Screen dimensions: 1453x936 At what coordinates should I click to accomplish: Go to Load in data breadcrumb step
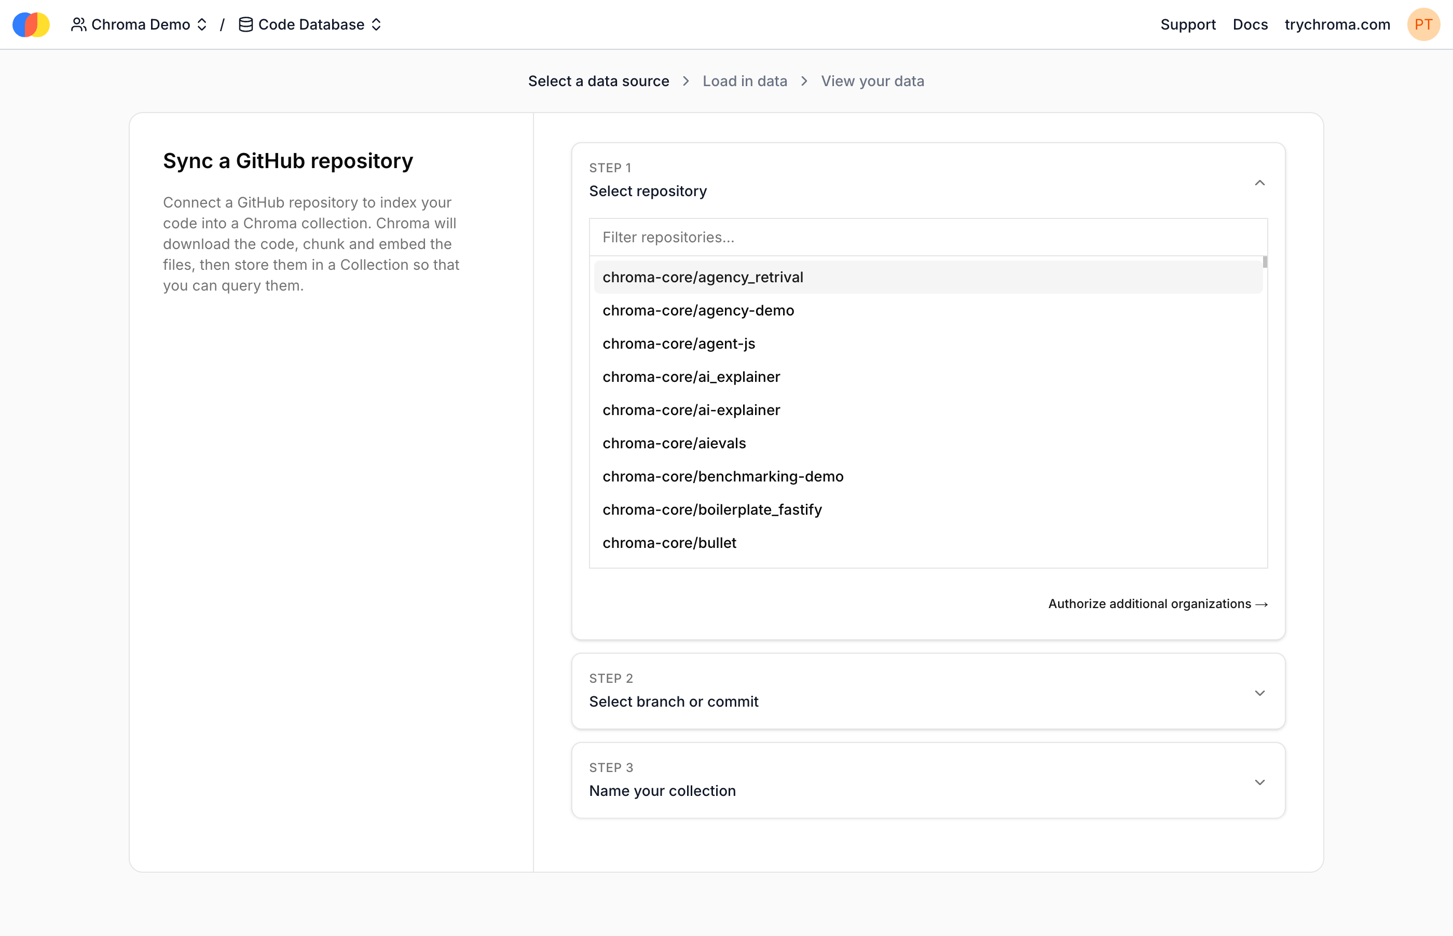(745, 81)
